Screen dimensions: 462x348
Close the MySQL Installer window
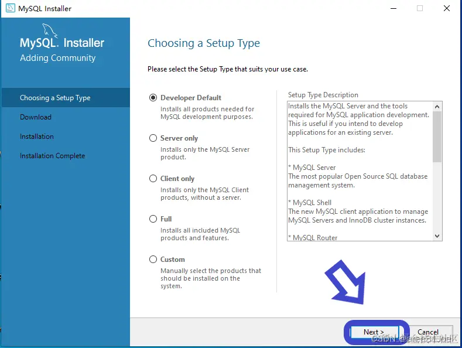447,8
